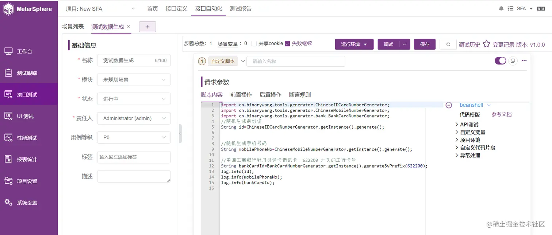Viewport: 552px width, 235px height.
Task: Go to the 接口定义 menu
Action: tap(176, 9)
